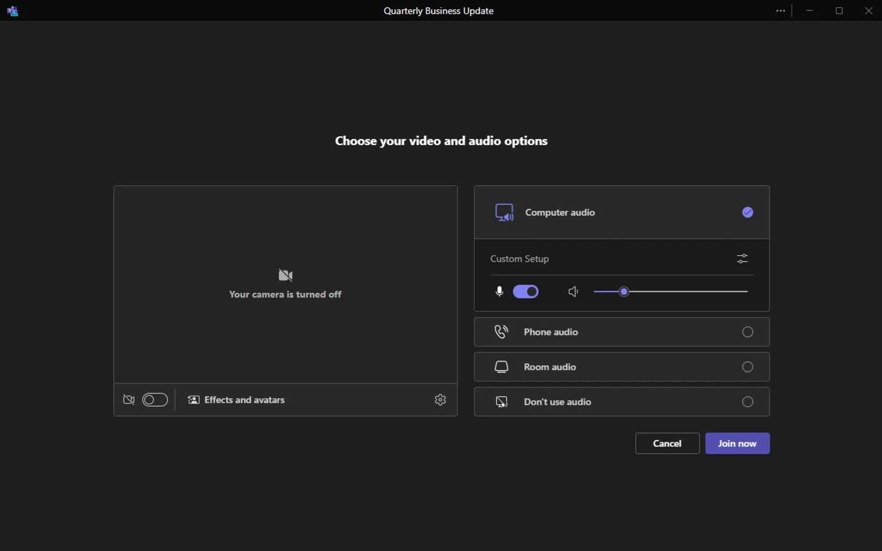Click the Join now button
Image resolution: width=882 pixels, height=551 pixels.
pos(737,443)
